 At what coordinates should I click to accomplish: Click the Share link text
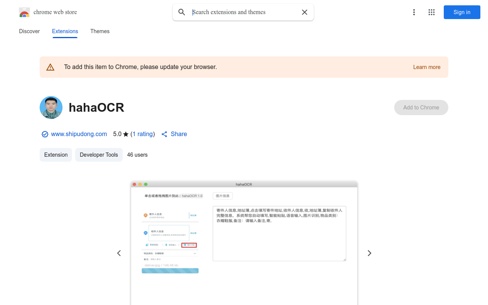coord(179,134)
